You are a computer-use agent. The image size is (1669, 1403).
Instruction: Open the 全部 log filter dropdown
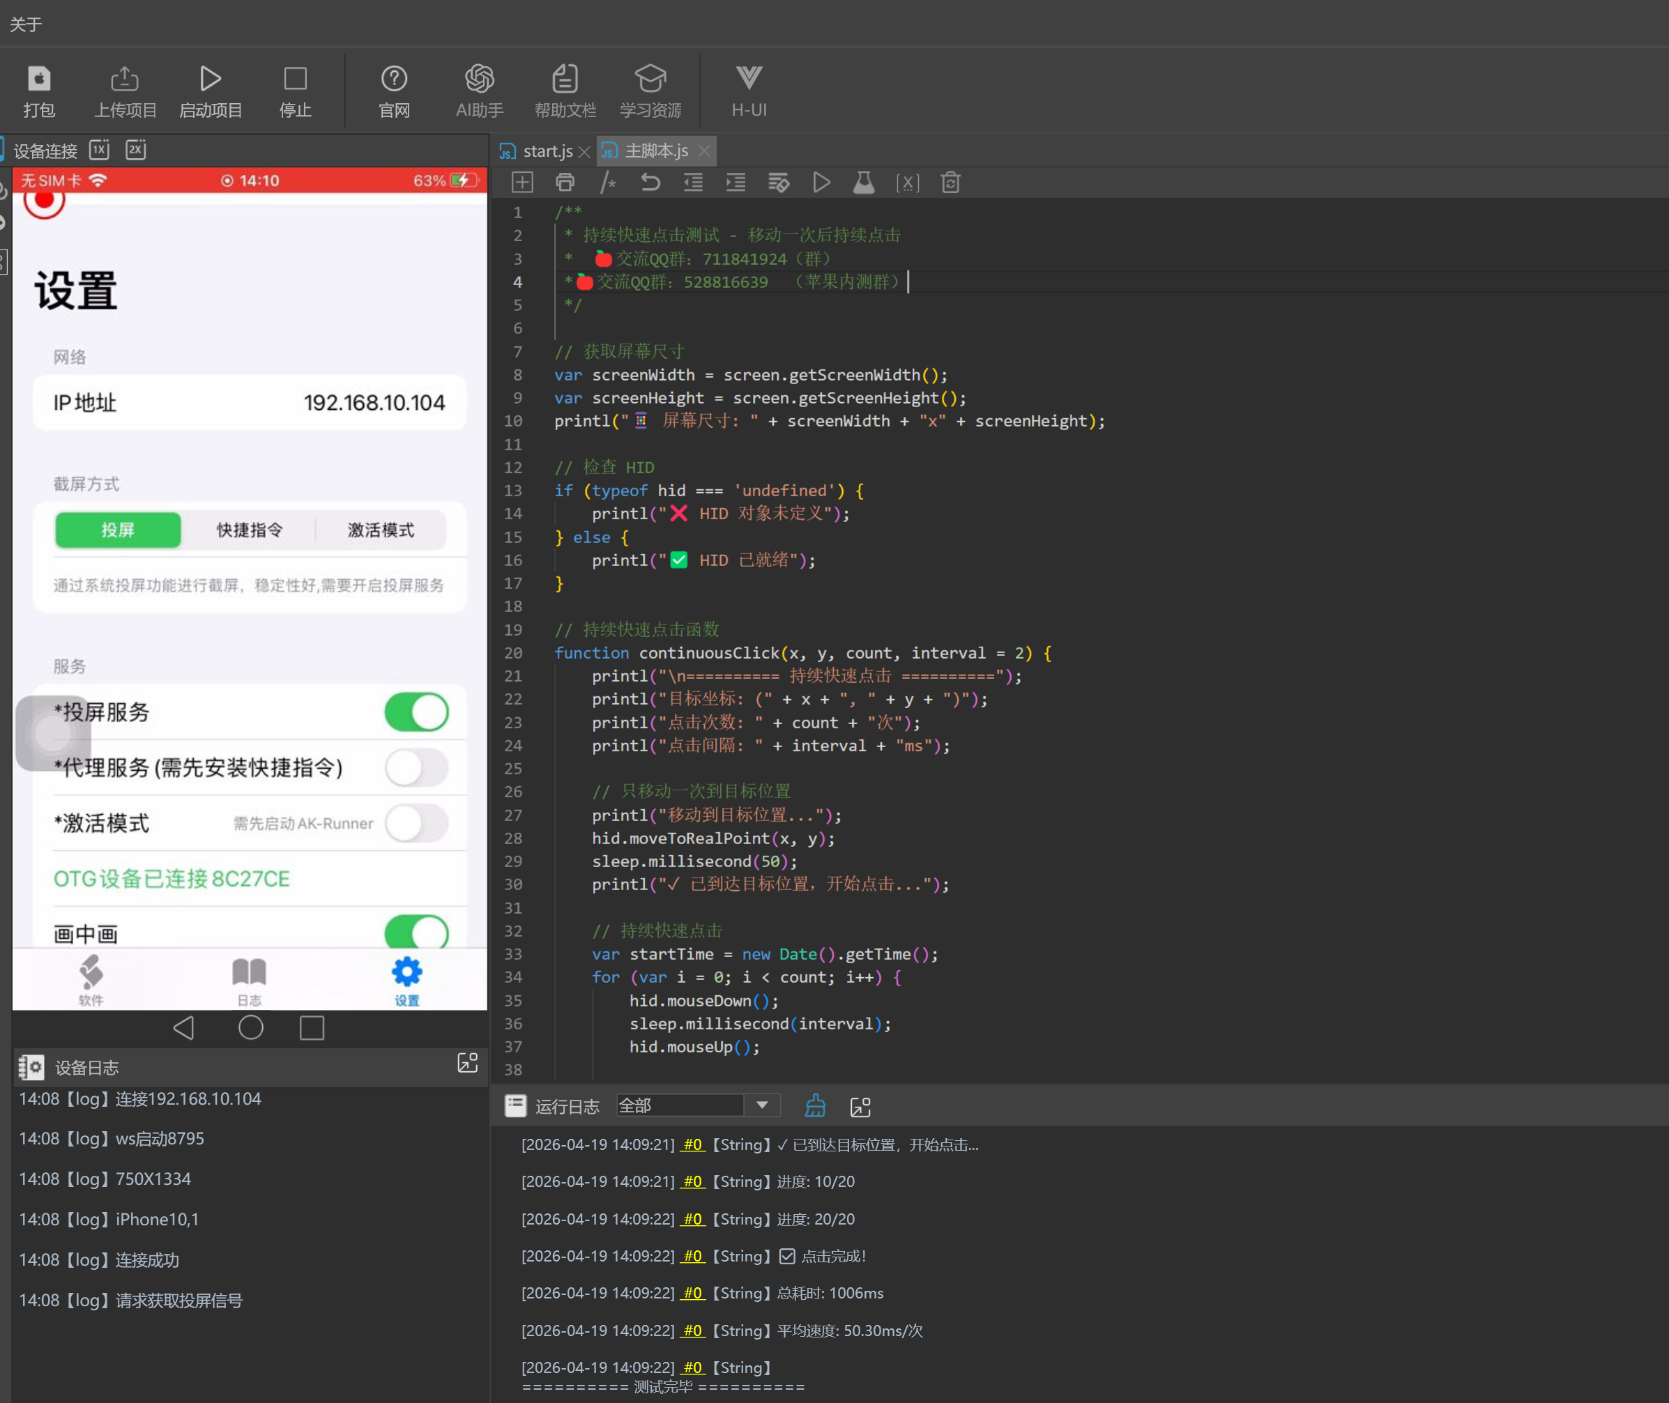(x=762, y=1105)
